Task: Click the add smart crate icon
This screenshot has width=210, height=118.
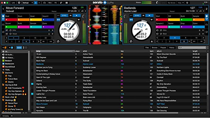Action: (x=11, y=47)
